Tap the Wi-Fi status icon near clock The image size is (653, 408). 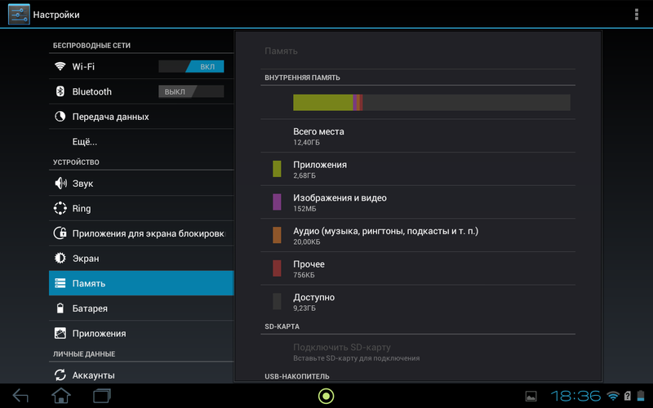point(613,396)
